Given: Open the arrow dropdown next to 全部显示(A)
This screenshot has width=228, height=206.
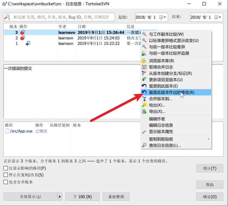Looking at the screenshot, I should coord(60,197).
